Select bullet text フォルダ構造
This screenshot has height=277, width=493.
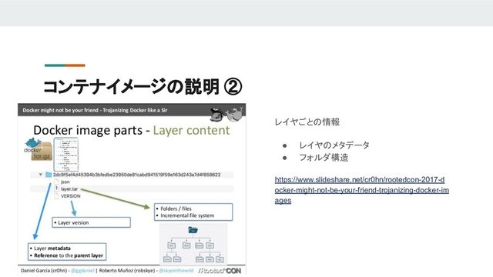pos(324,158)
